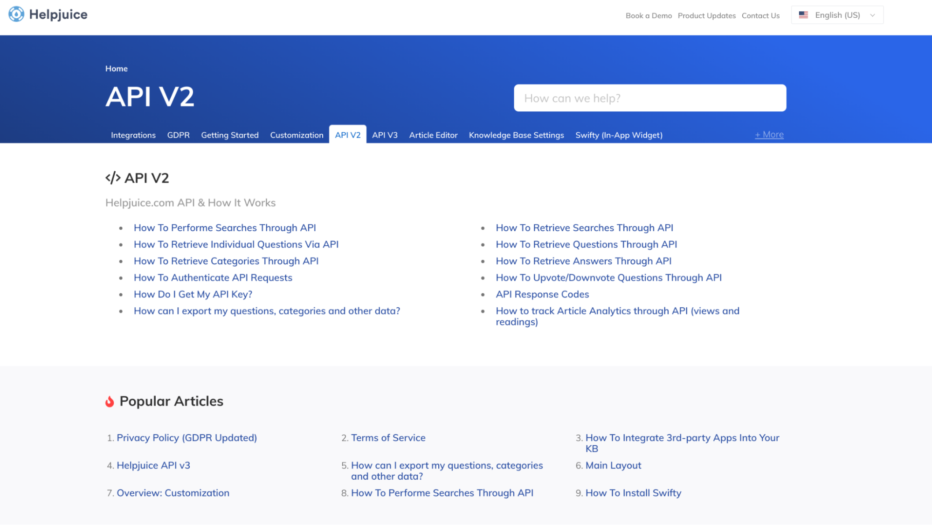Click the Helpjuice logo icon

tap(16, 14)
